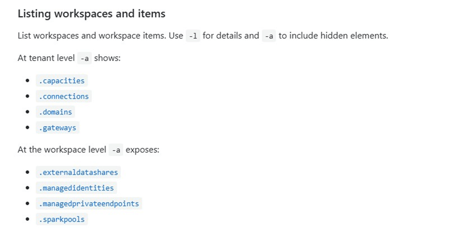This screenshot has width=450, height=233.
Task: Click the 'Listing workspaces and items' heading
Action: [91, 14]
